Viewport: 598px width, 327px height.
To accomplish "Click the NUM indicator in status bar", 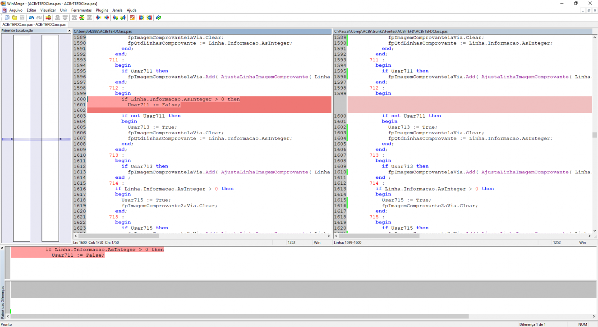I will [583, 324].
